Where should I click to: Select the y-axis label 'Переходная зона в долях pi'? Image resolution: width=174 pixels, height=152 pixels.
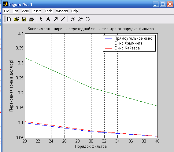(x=11, y=86)
